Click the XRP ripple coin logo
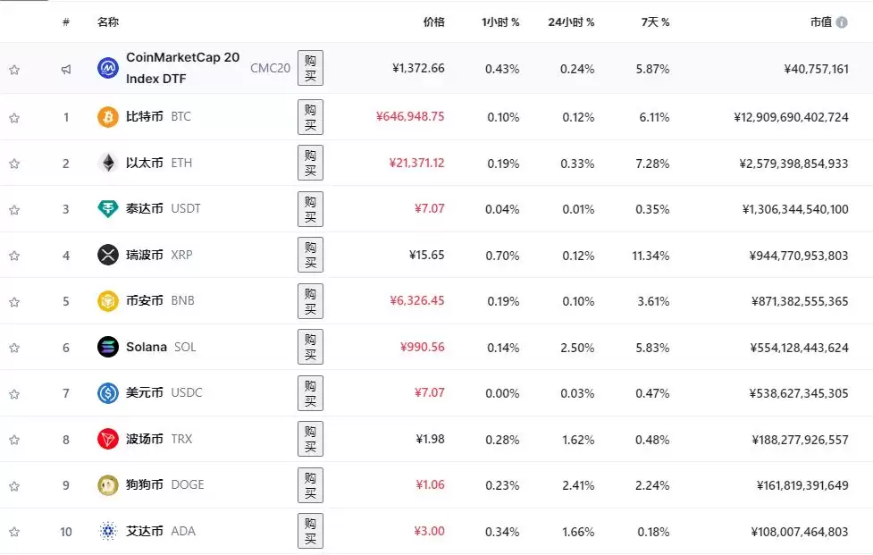This screenshot has height=555, width=873. 107,255
